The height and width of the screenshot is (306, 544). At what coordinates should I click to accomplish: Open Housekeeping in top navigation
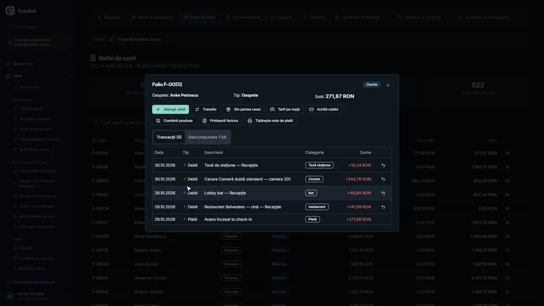click(243, 17)
